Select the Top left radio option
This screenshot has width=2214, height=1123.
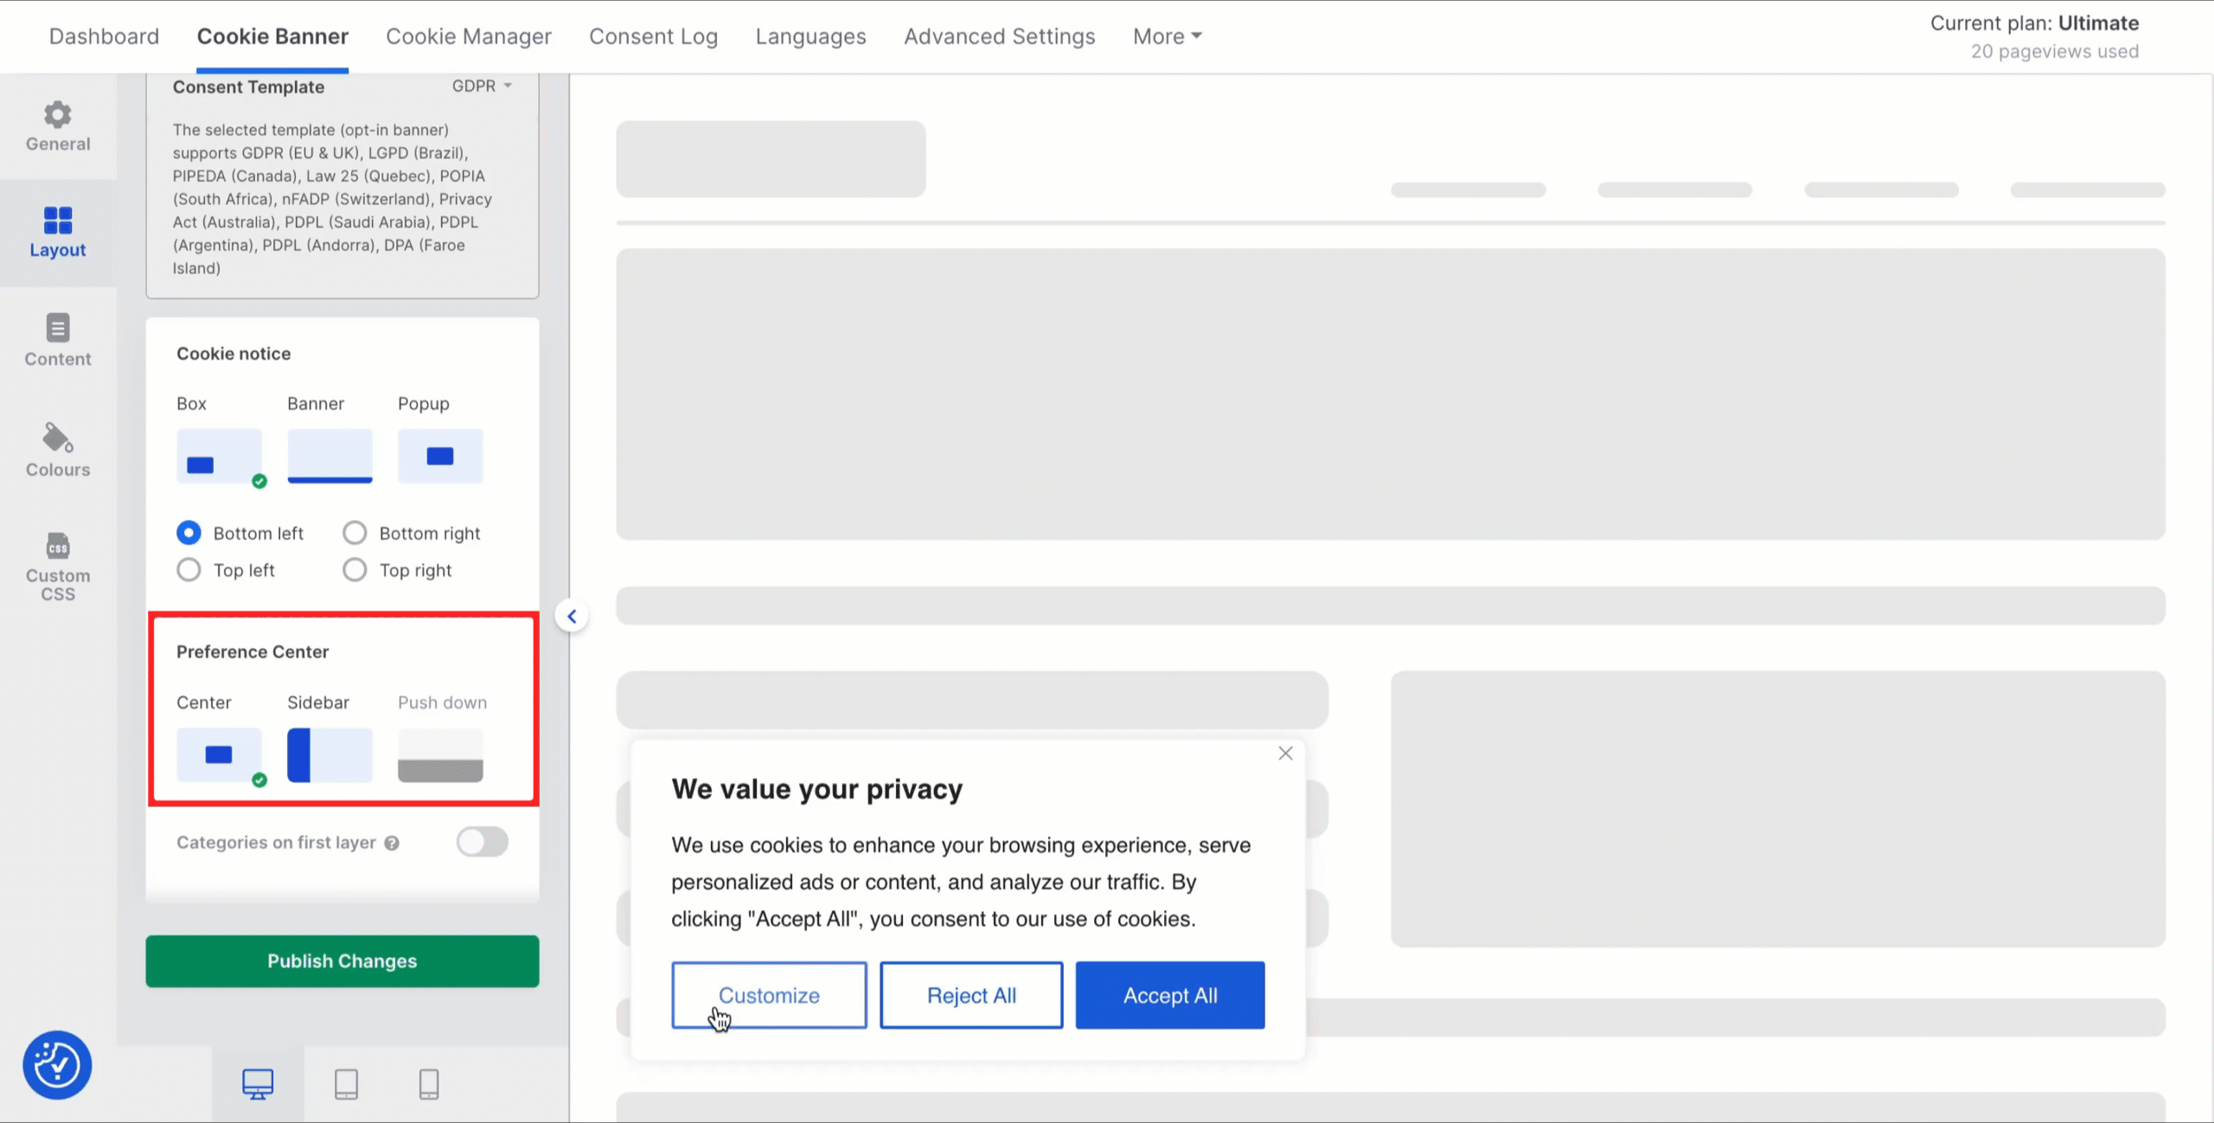(x=189, y=570)
